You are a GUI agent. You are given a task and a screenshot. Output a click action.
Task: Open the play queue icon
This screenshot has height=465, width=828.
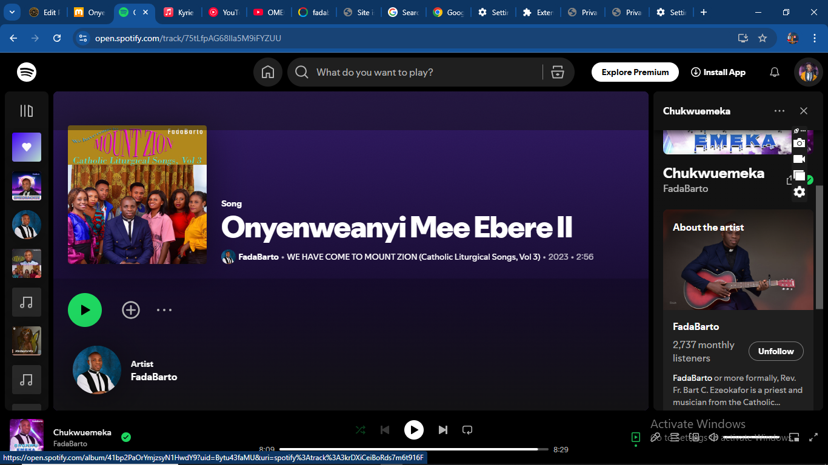(x=675, y=437)
